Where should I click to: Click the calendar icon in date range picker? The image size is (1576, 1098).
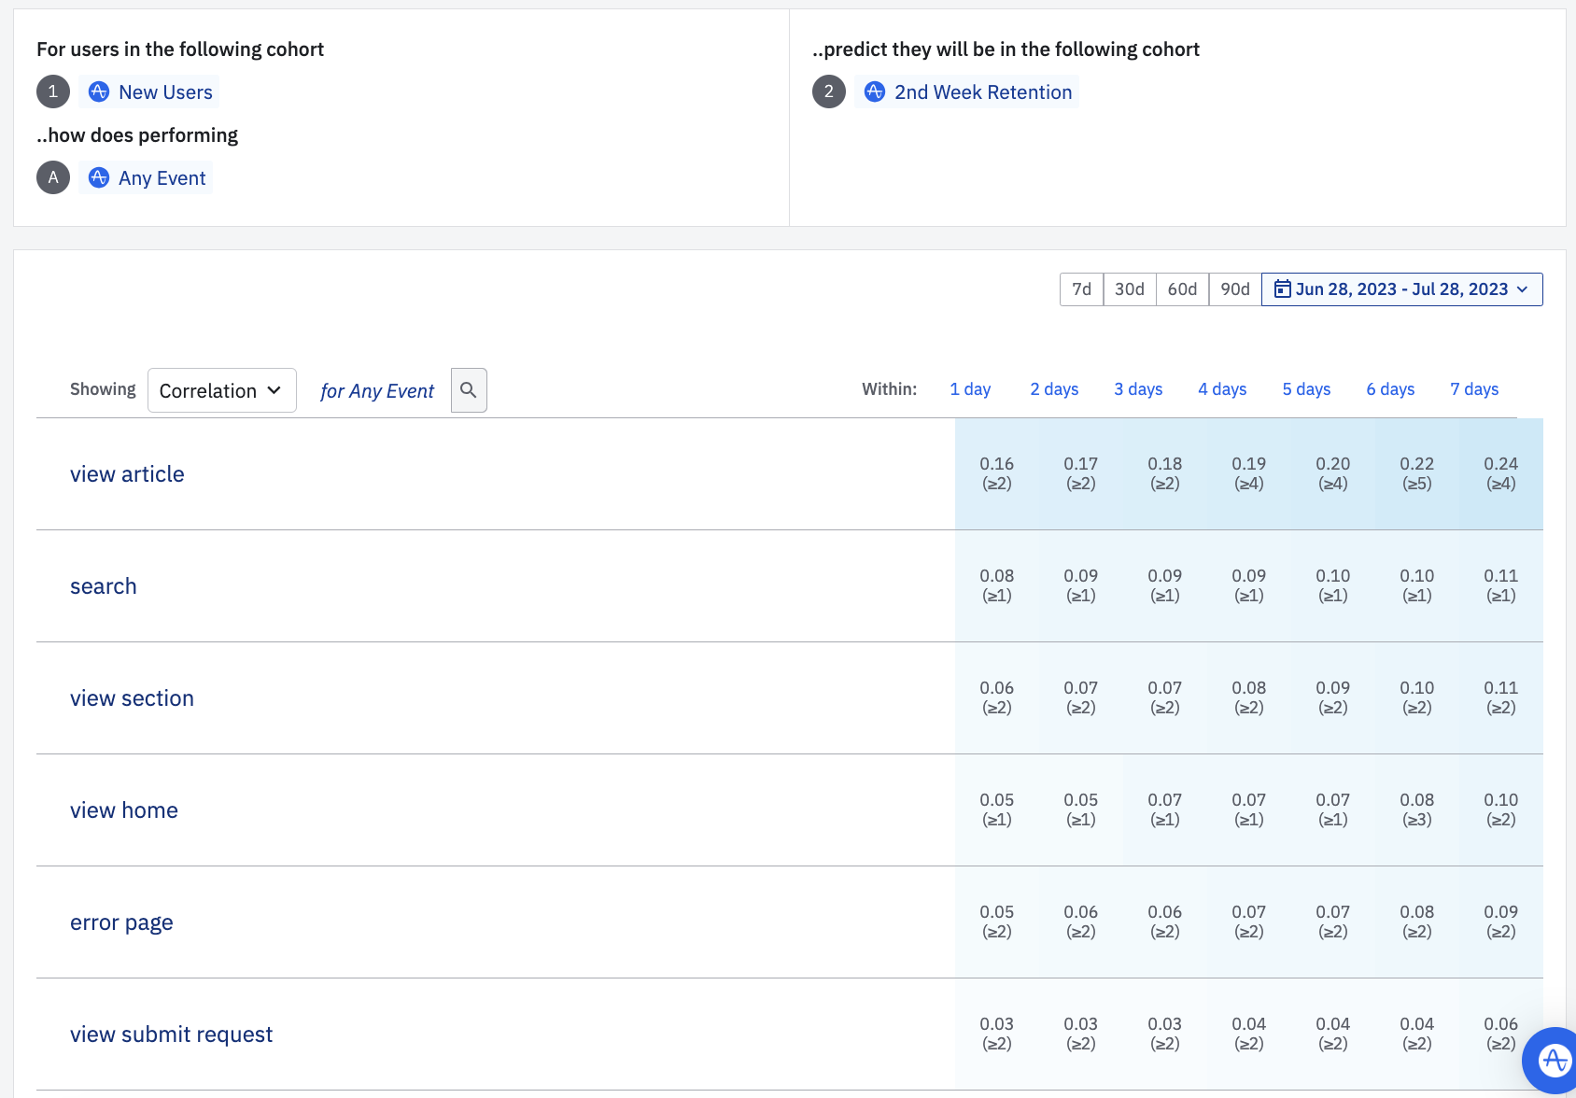pyautogui.click(x=1283, y=289)
